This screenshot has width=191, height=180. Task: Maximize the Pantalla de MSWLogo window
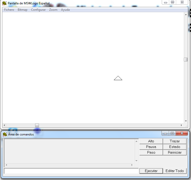click(x=173, y=2)
